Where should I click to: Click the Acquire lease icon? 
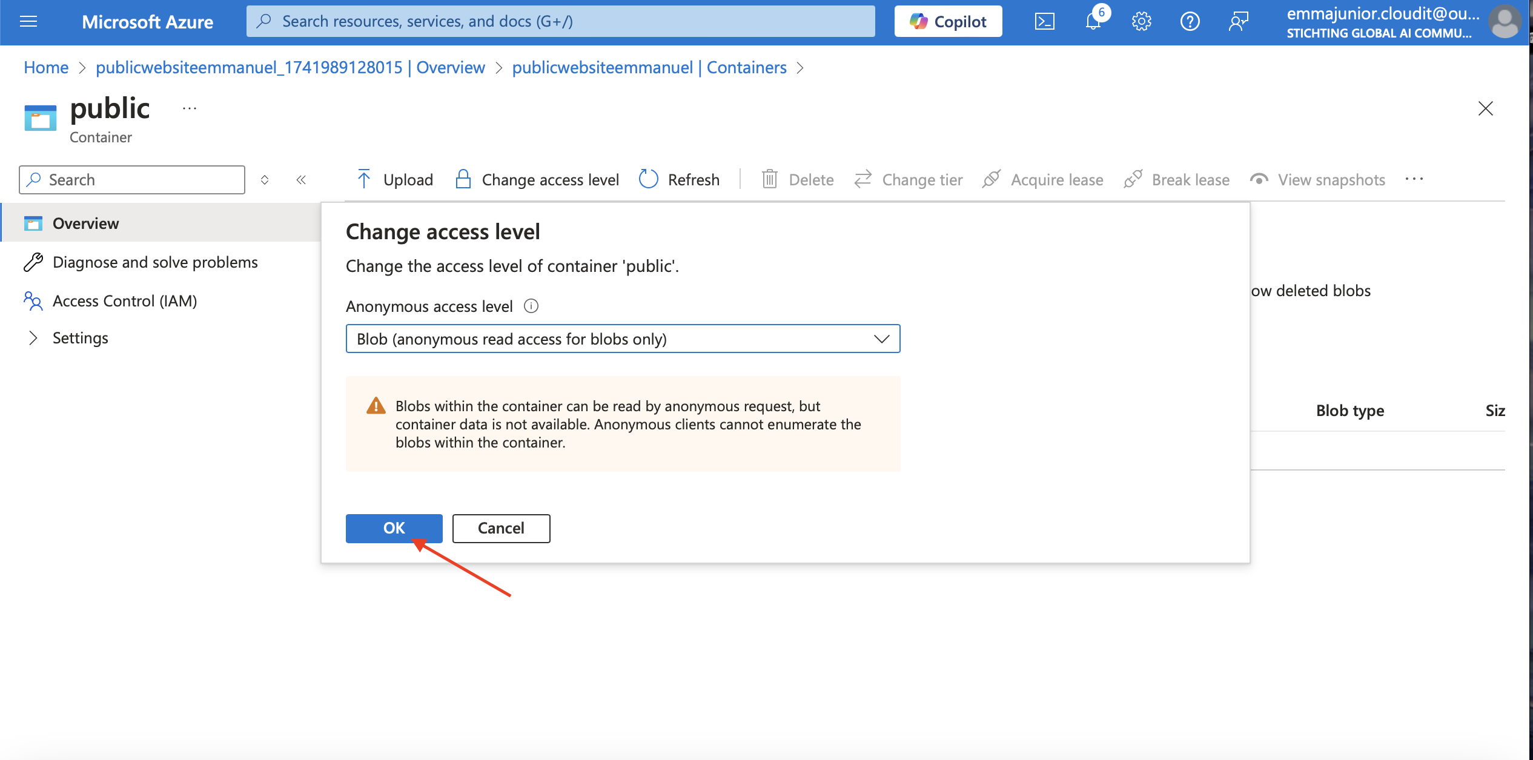click(x=992, y=179)
